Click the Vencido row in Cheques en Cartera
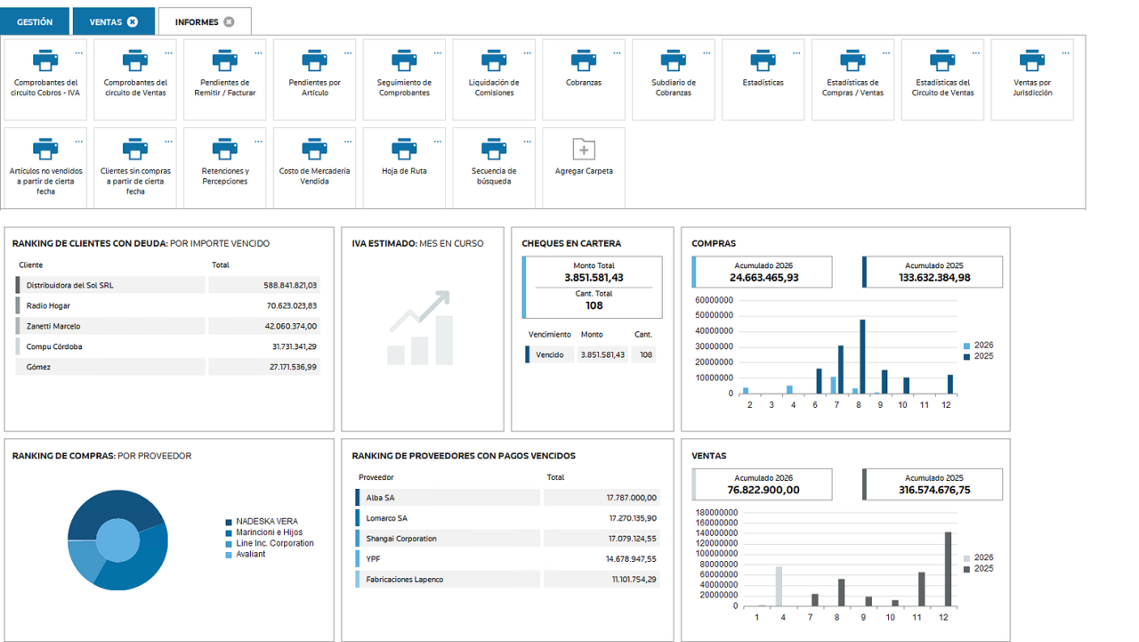Screen dimensions: 1139x642 coord(591,354)
